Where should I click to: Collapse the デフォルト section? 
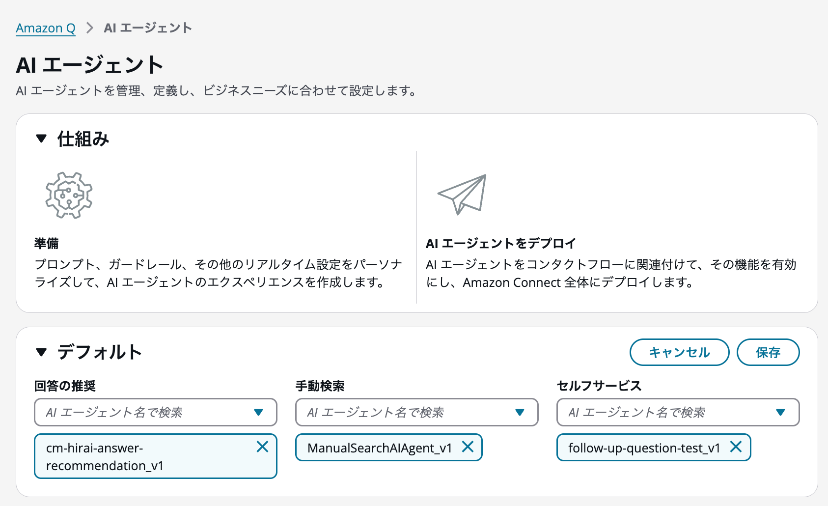pos(41,352)
